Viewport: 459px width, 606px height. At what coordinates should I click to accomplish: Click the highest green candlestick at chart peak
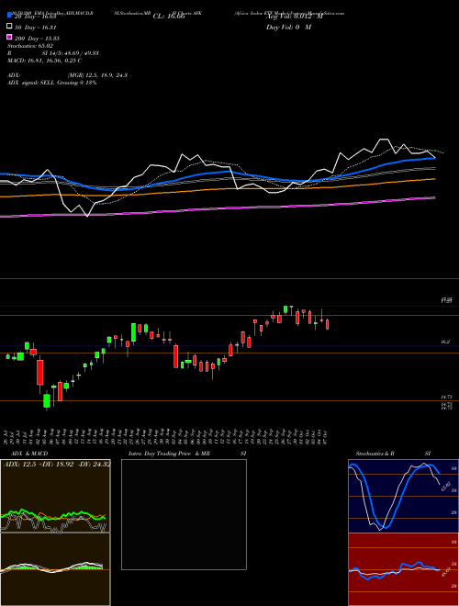[x=285, y=309]
